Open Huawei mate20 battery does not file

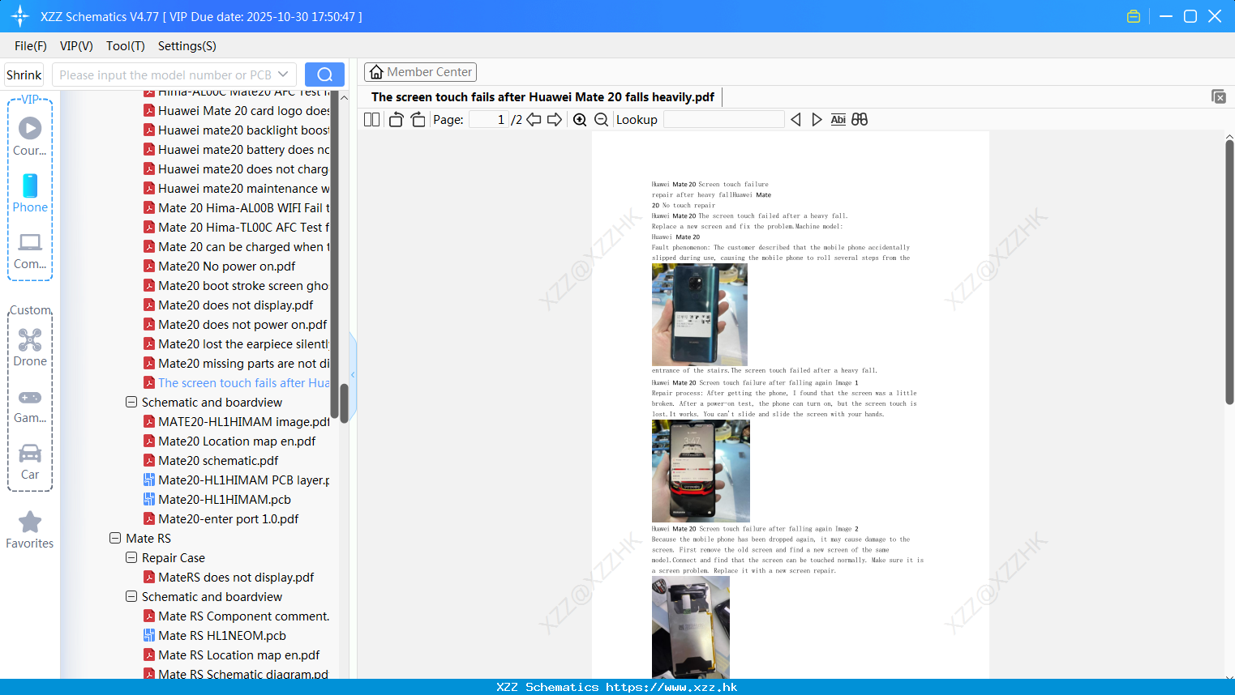point(237,150)
